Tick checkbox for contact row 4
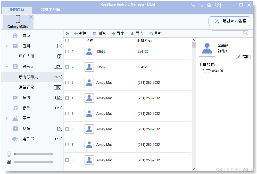Viewport: 257px width, 174px height. point(67,98)
